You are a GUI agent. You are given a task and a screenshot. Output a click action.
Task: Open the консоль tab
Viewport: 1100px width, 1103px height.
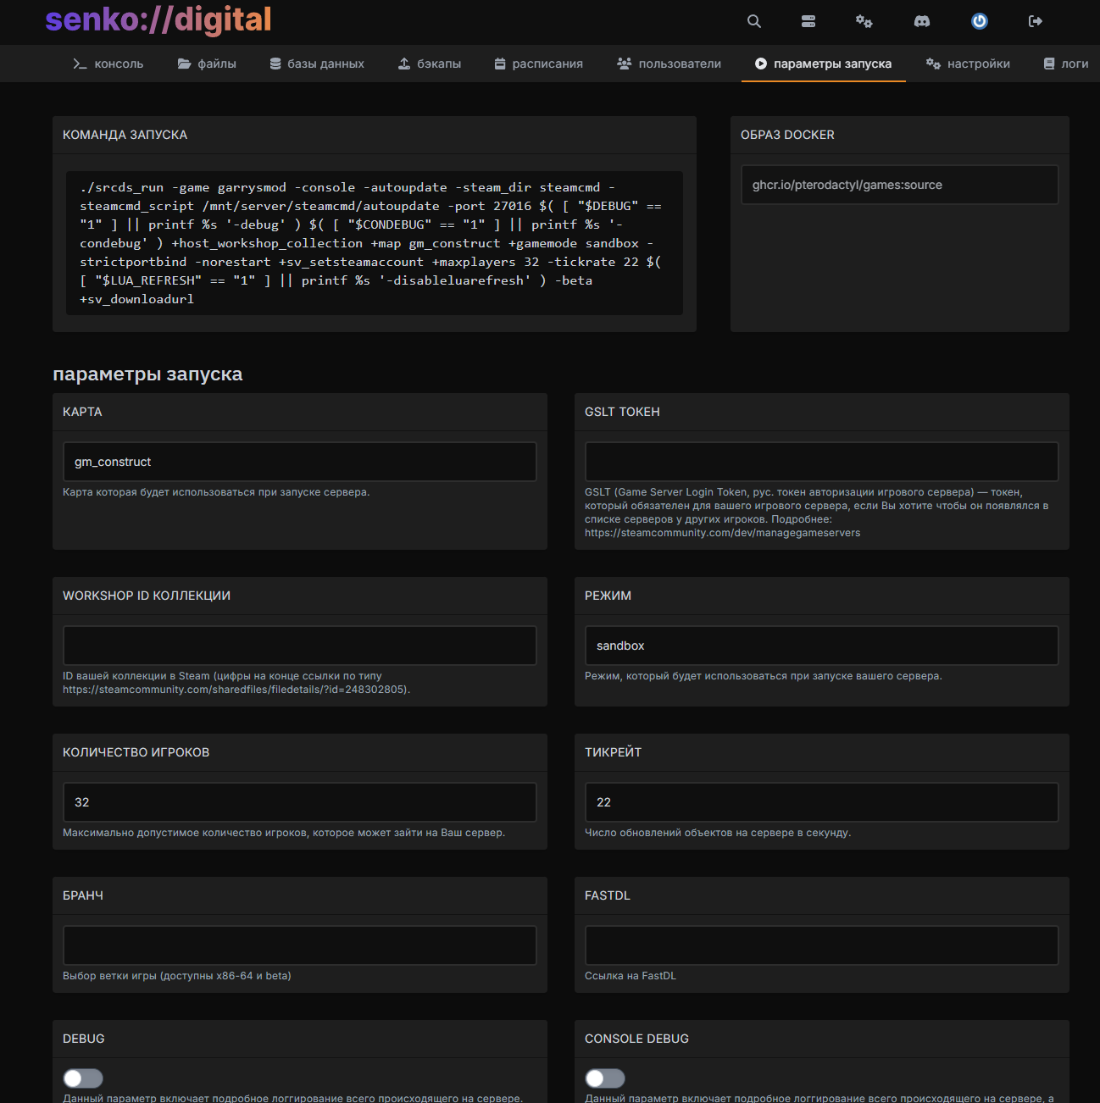tap(108, 64)
